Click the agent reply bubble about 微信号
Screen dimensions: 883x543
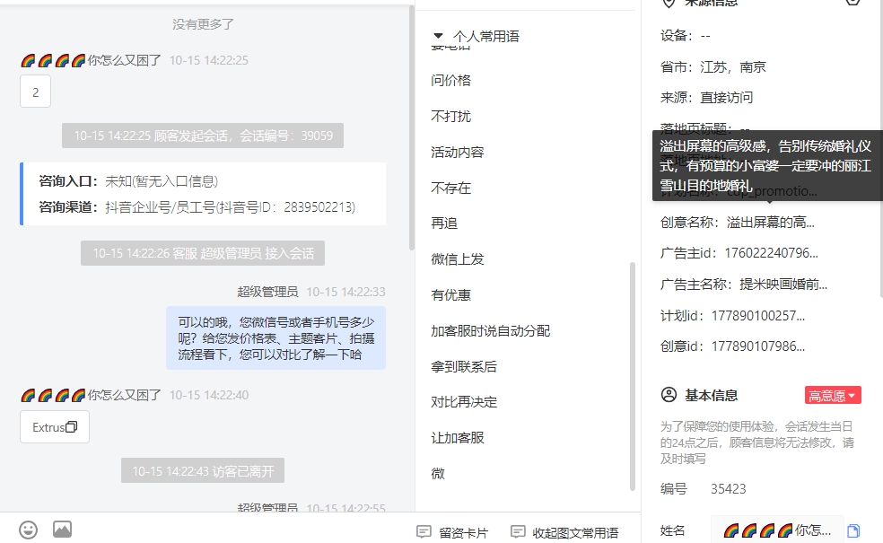pyautogui.click(x=276, y=338)
